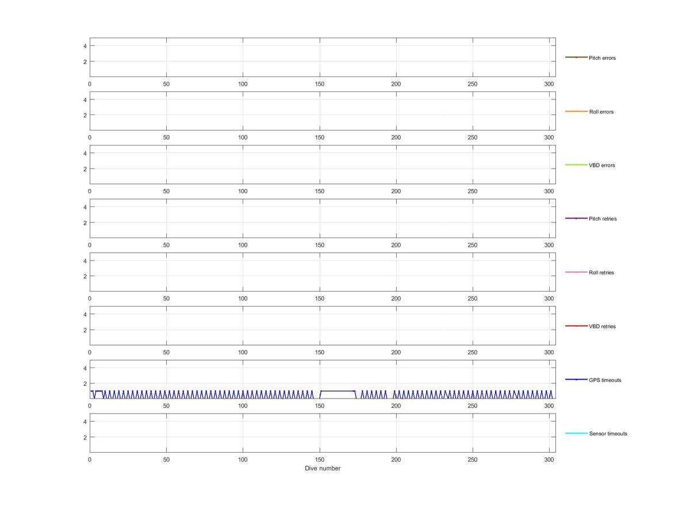The width and height of the screenshot is (690, 509).
Task: Click tick label 50 under Pitch errors plot
Action: pyautogui.click(x=166, y=84)
